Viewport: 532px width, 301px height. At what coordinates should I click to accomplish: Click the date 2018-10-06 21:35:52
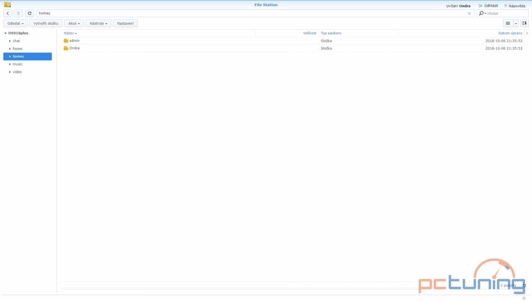(504, 41)
